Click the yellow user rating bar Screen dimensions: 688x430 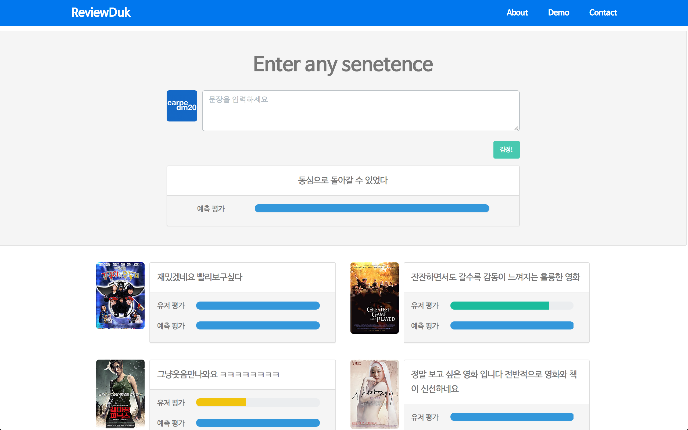click(x=221, y=403)
